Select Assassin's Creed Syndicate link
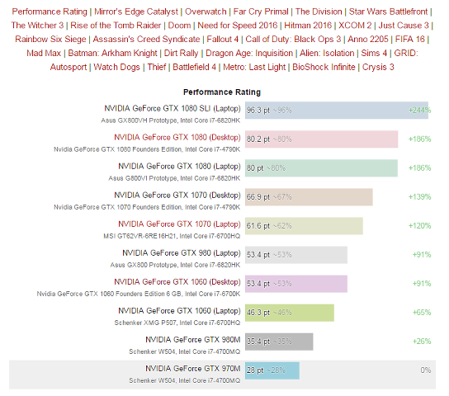449x396 pixels. [x=146, y=40]
